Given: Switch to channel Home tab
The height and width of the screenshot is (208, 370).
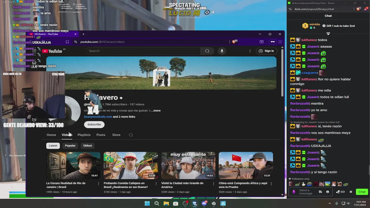Looking at the screenshot, I should tap(51, 135).
